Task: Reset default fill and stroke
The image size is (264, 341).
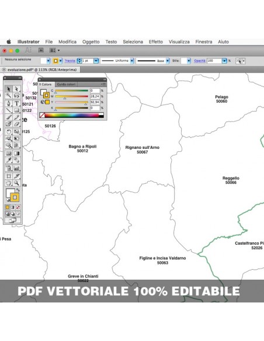Action: (8, 200)
